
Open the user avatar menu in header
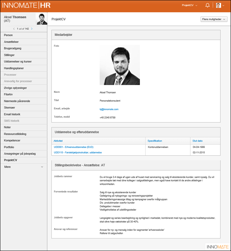coord(220,5)
